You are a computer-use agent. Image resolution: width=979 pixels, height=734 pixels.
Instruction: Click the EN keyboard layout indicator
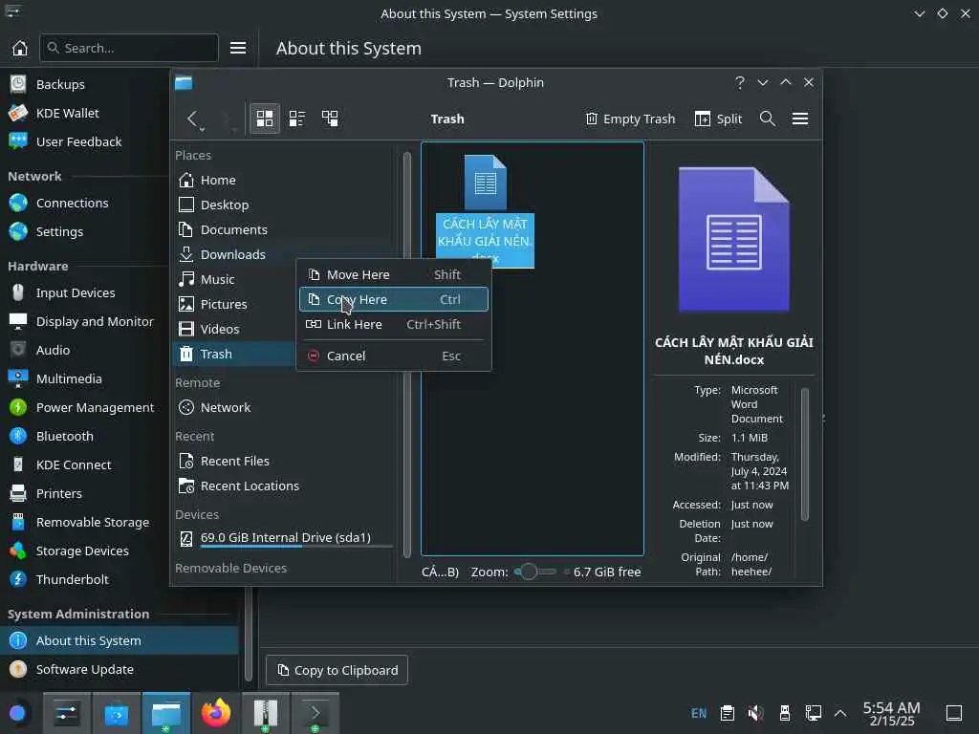click(699, 713)
